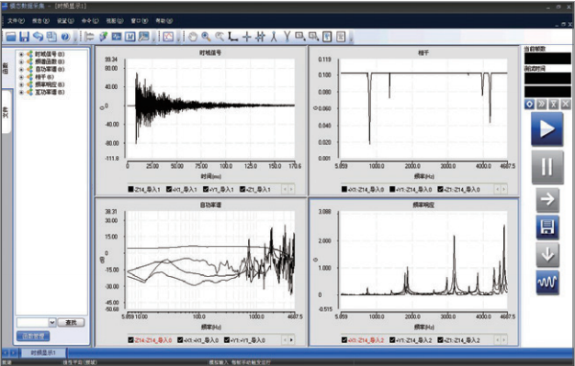Click the blue waveform signal button

pos(547,283)
